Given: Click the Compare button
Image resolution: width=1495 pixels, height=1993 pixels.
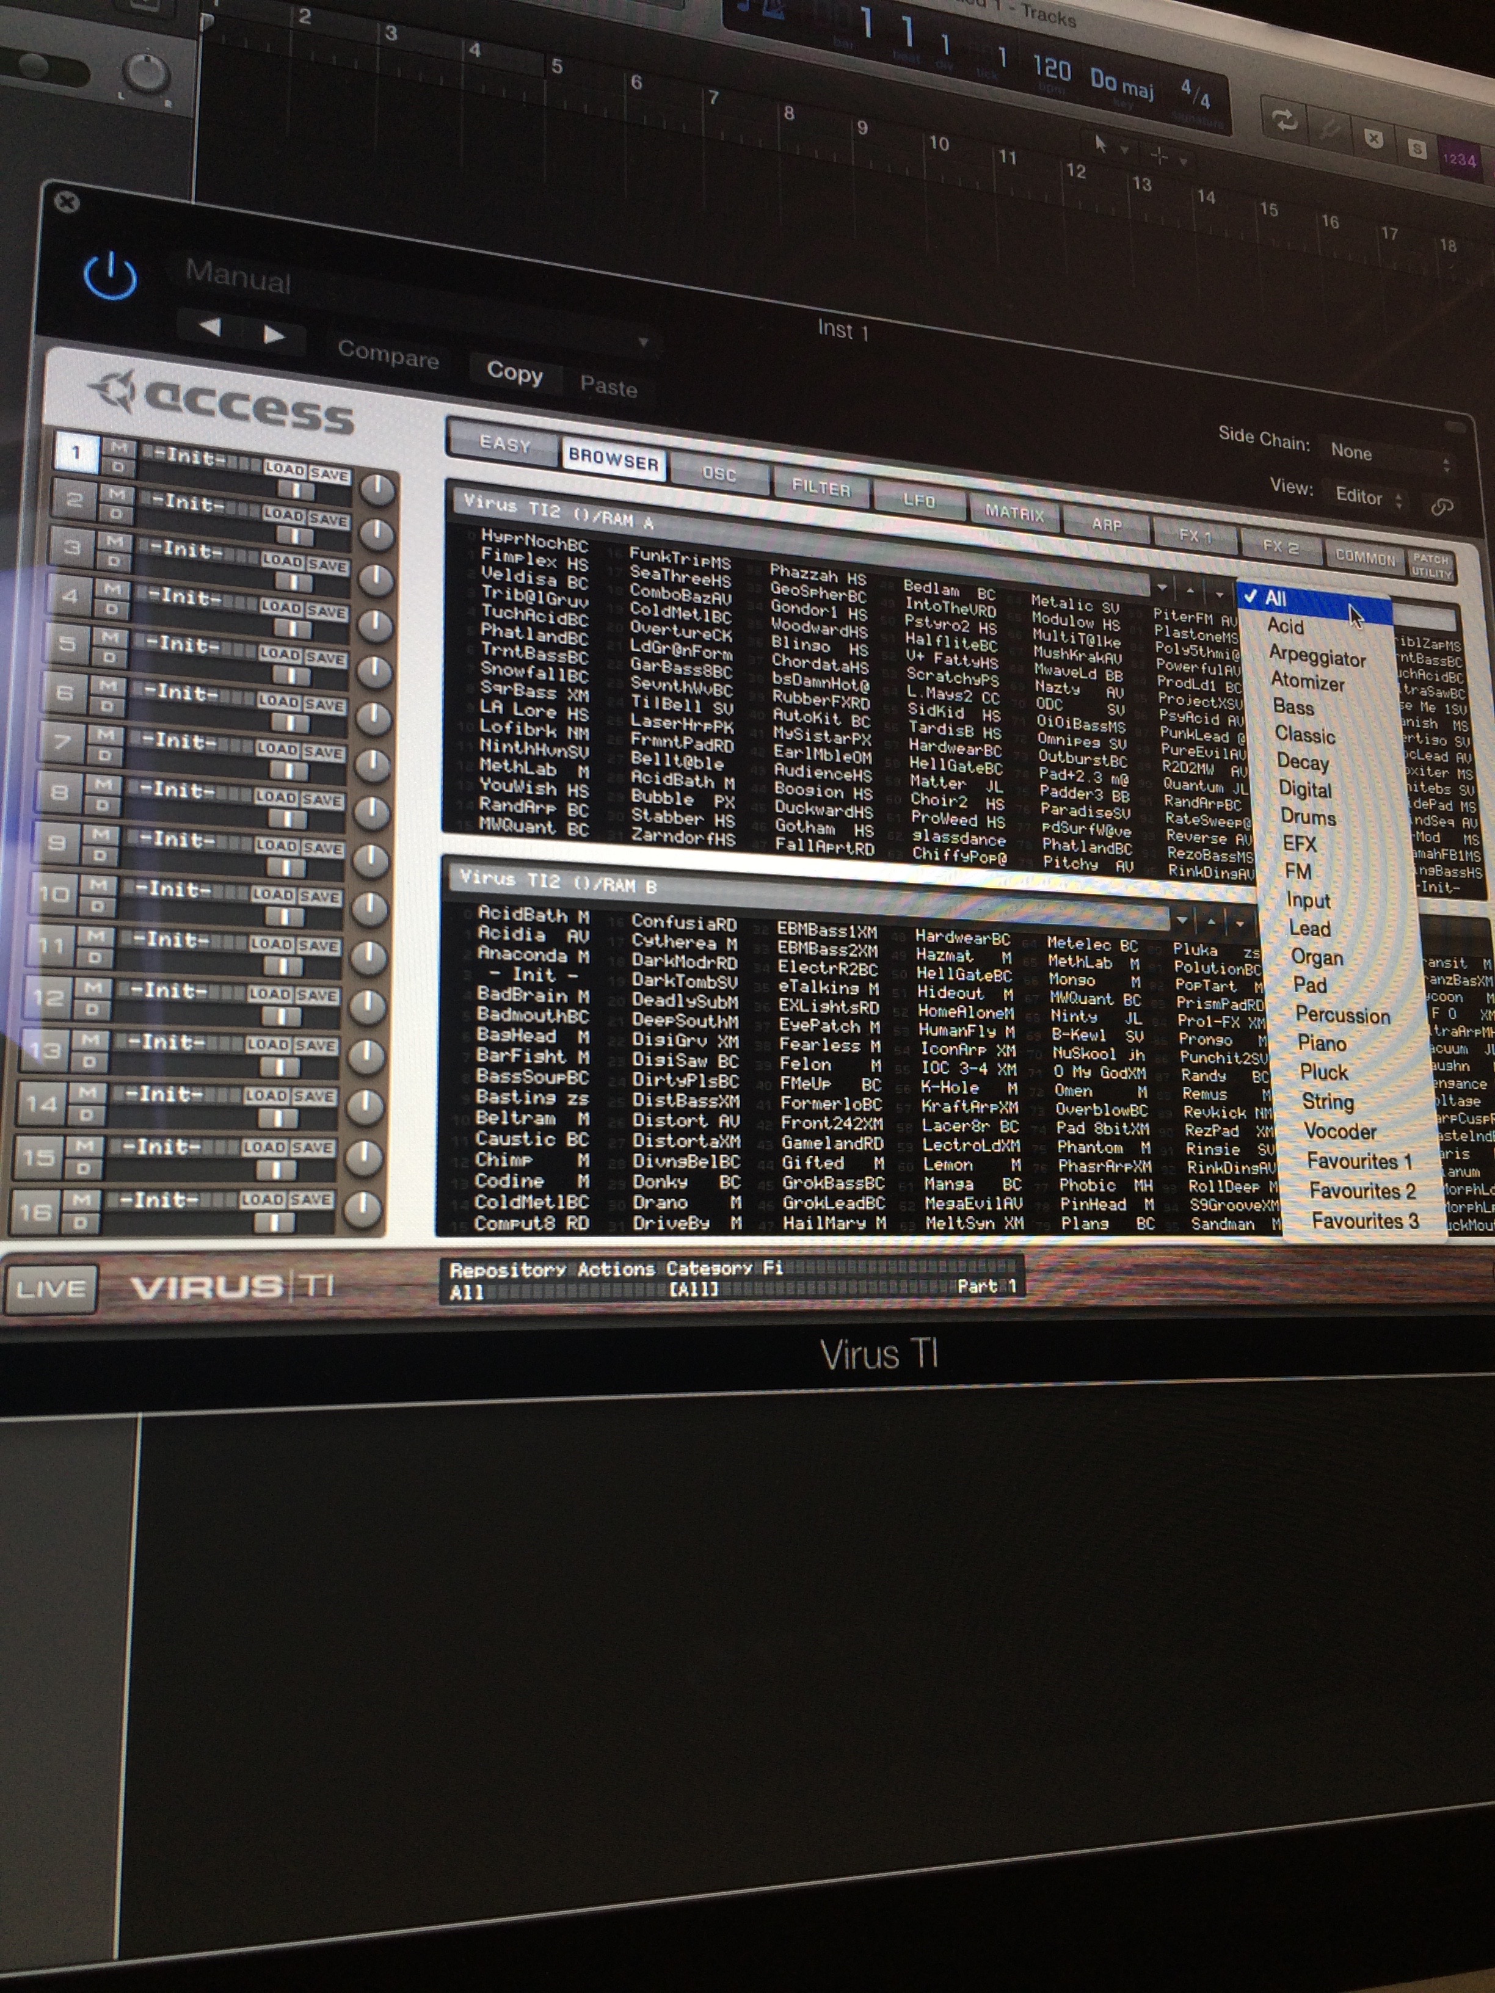Looking at the screenshot, I should coord(388,356).
